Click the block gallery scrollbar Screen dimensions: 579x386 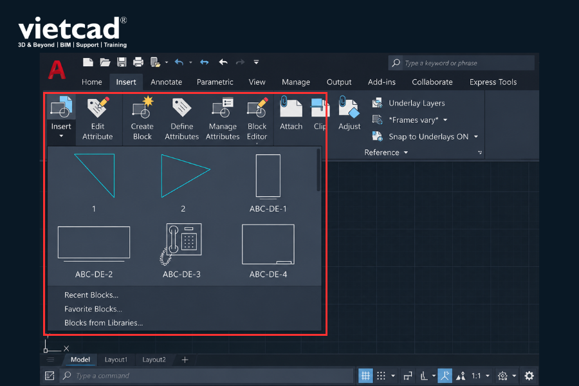tap(318, 170)
